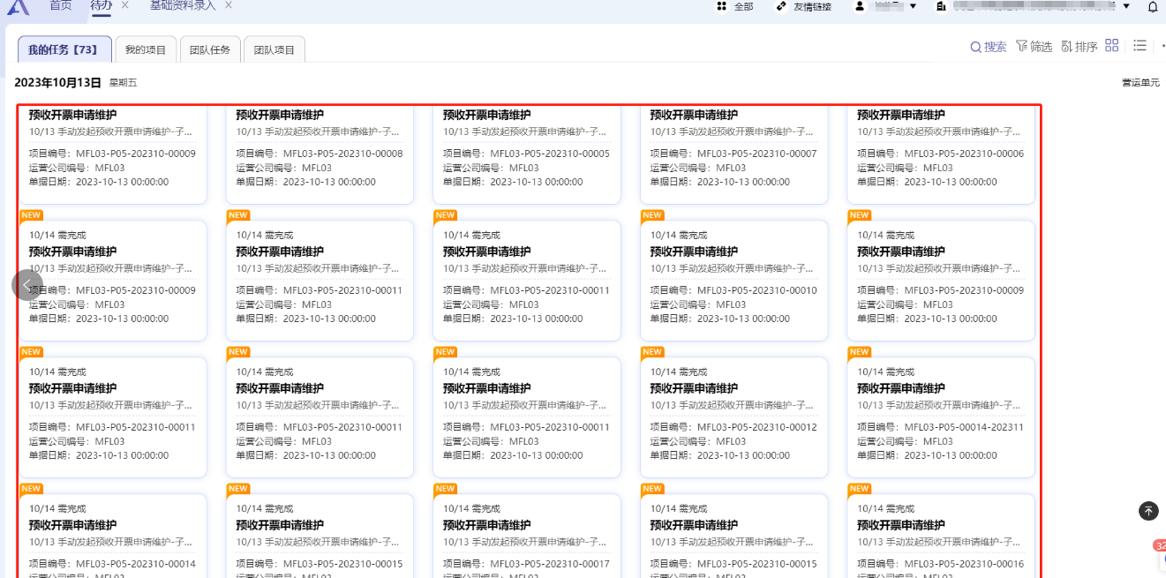Open the 筛选 filter funnel
Screen dimensions: 1166x578
1034,47
